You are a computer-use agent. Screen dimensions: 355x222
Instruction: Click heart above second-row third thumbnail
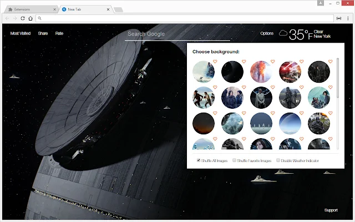(272, 87)
